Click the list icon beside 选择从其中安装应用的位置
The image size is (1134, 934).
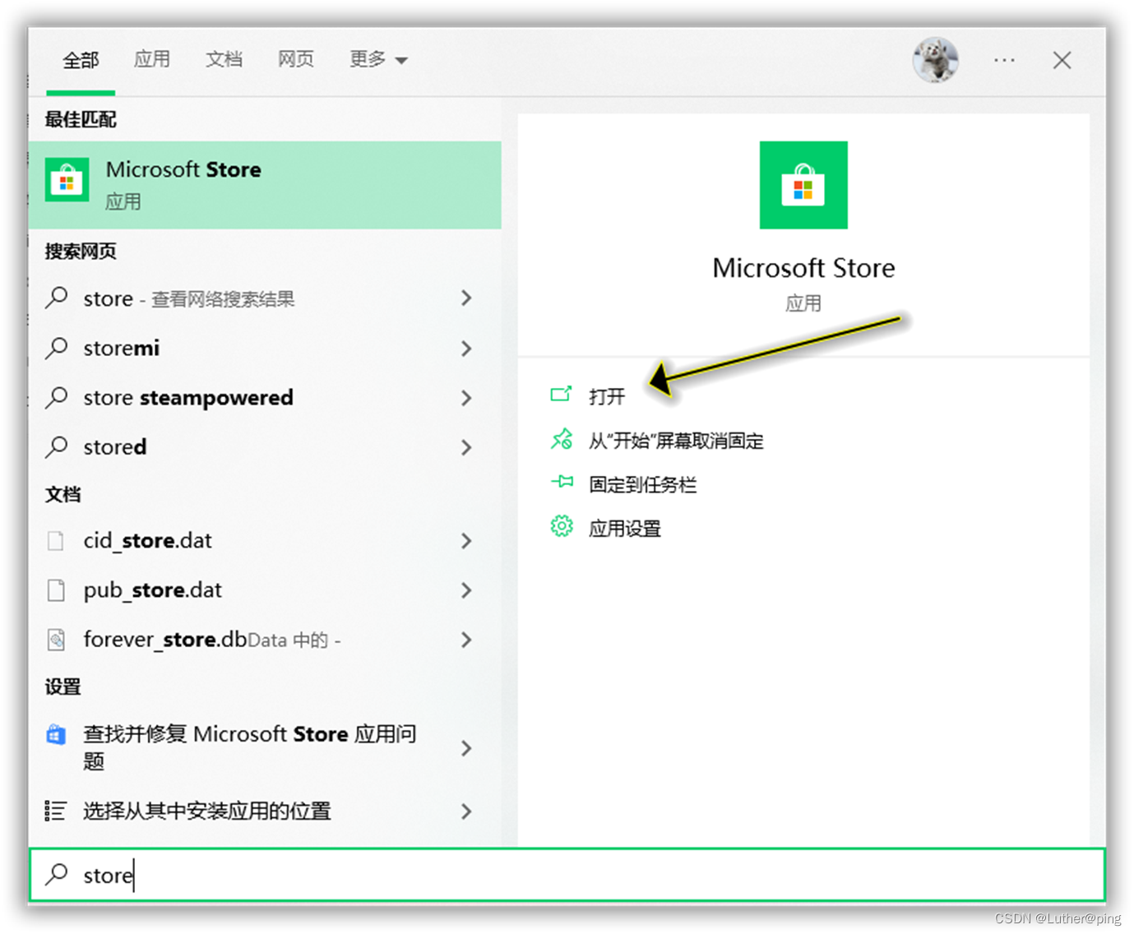[55, 811]
